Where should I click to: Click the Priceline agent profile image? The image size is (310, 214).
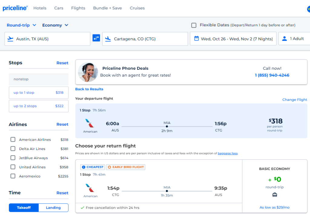[x=88, y=72]
